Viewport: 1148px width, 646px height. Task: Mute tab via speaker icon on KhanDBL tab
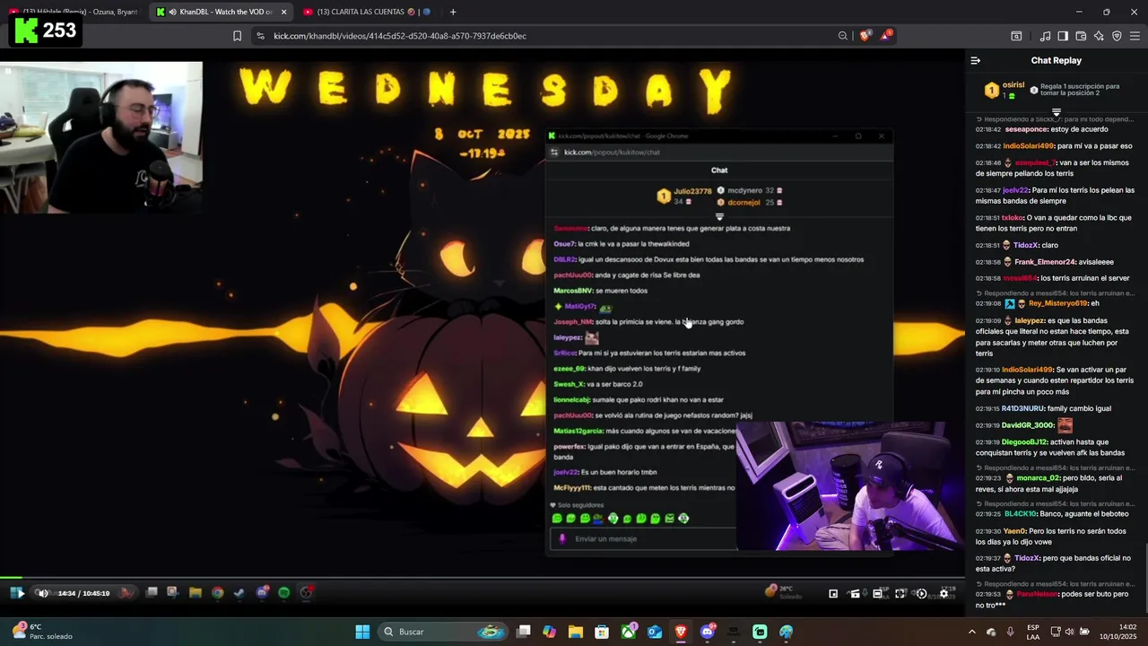tap(172, 12)
